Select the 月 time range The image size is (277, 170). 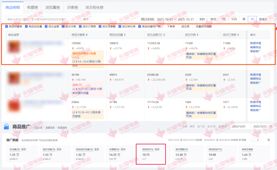click(x=252, y=19)
